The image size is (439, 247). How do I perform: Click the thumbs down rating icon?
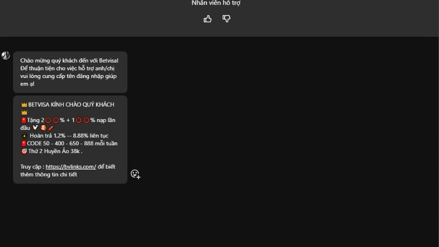pos(226,19)
